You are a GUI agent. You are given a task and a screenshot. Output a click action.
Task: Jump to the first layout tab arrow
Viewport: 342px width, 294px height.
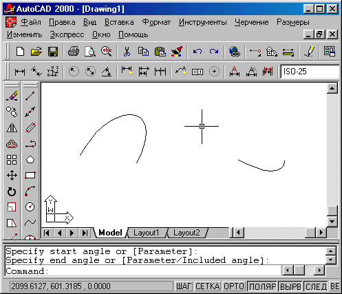point(47,233)
